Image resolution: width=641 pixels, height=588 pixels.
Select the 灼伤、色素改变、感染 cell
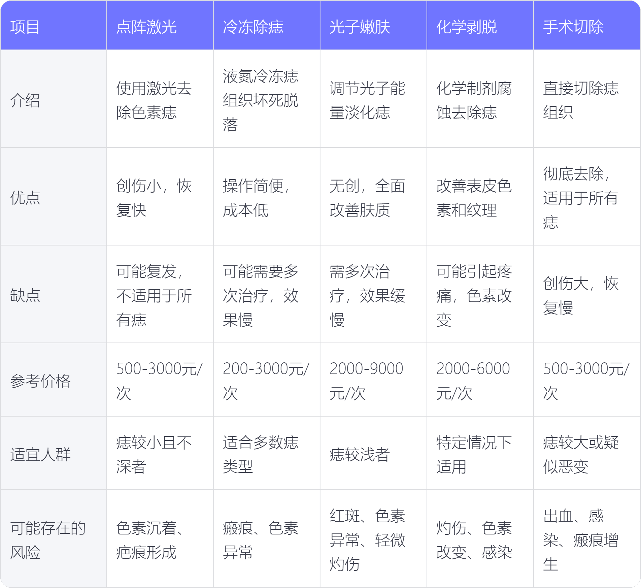pyautogui.click(x=474, y=540)
